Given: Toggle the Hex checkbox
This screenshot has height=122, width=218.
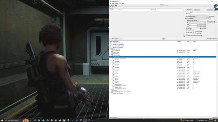Looking at the screenshot, I should click(x=189, y=14).
